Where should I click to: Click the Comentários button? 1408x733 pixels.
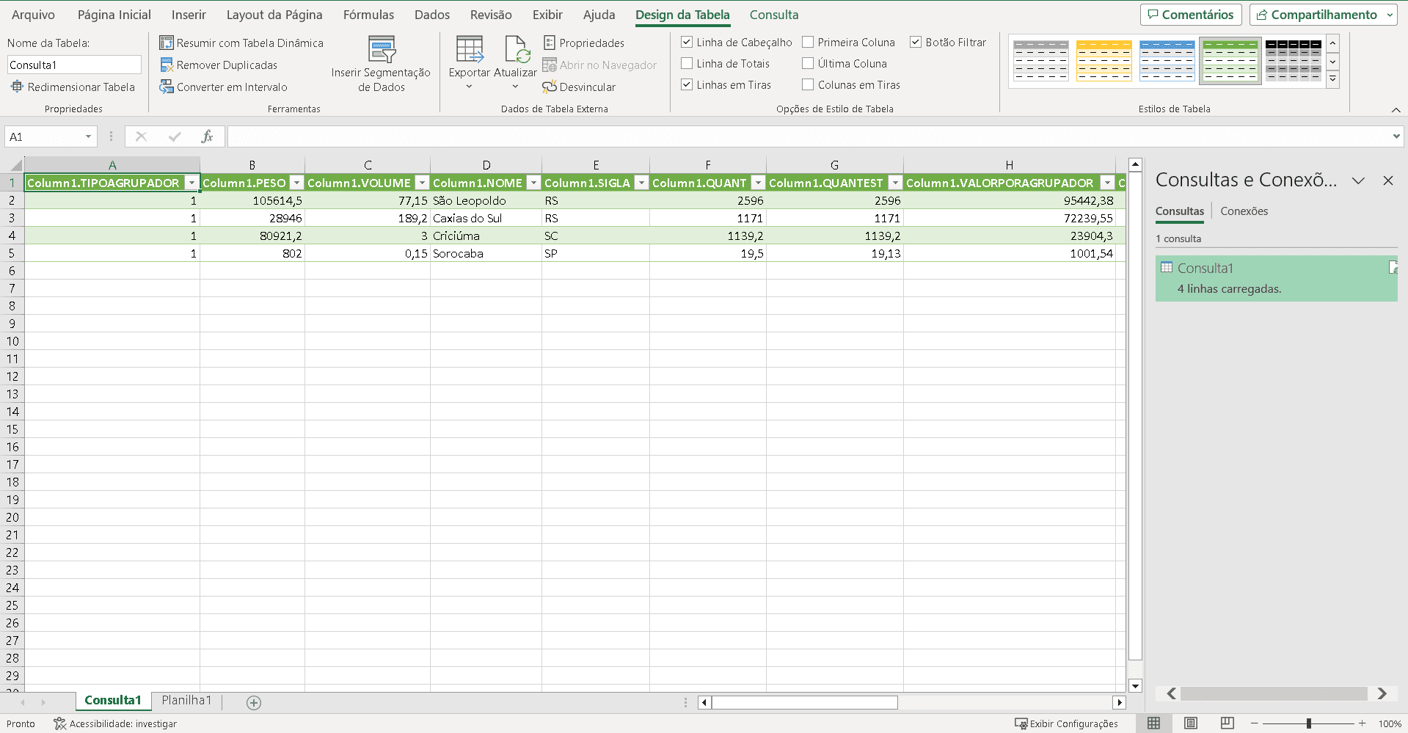click(1190, 15)
